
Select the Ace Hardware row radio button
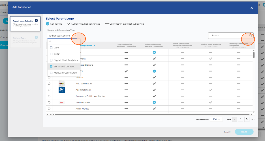pyautogui.click(x=49, y=102)
